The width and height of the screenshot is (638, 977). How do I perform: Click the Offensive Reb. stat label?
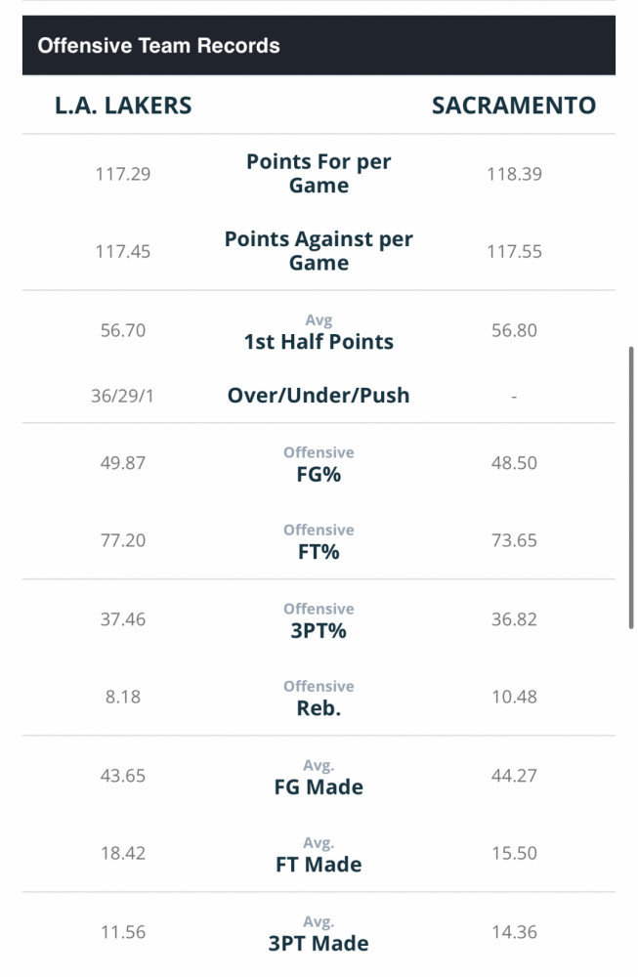click(x=319, y=708)
